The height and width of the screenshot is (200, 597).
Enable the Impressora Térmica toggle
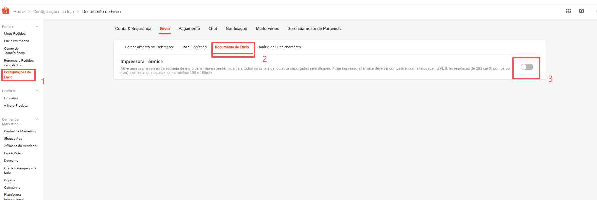527,67
